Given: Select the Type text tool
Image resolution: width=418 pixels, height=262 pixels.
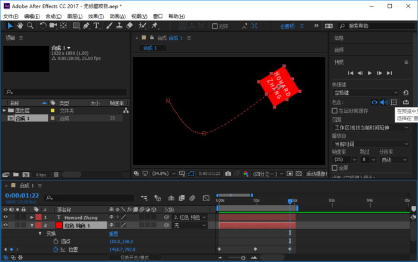Looking at the screenshot, I should 96,26.
